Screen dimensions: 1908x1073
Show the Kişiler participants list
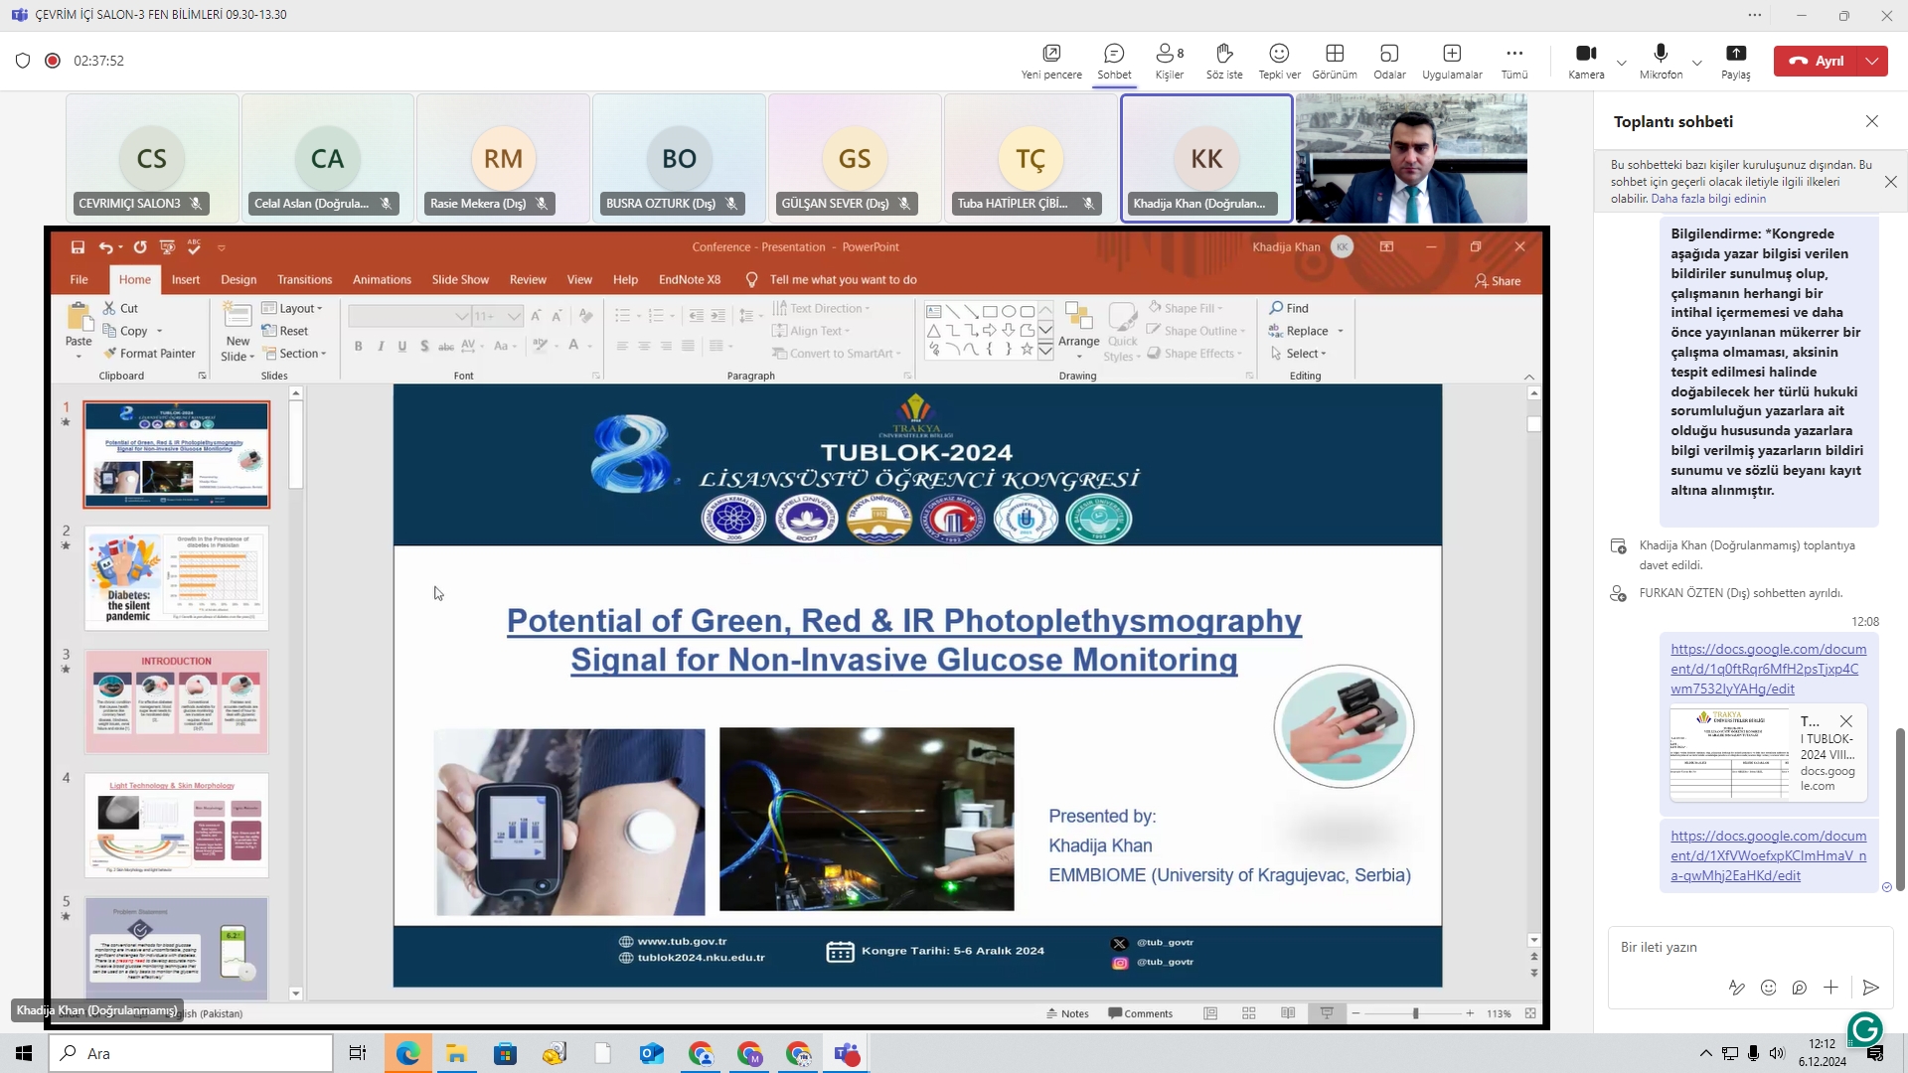click(x=1170, y=61)
